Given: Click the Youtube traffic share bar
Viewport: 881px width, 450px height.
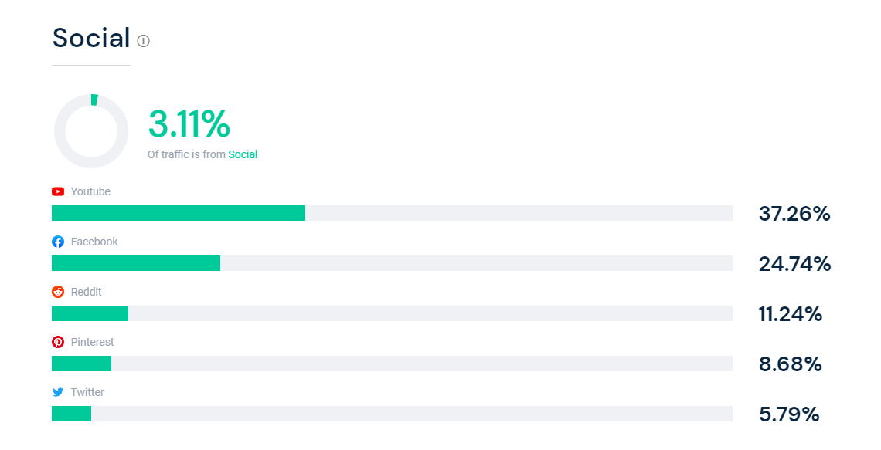Looking at the screenshot, I should click(x=179, y=213).
